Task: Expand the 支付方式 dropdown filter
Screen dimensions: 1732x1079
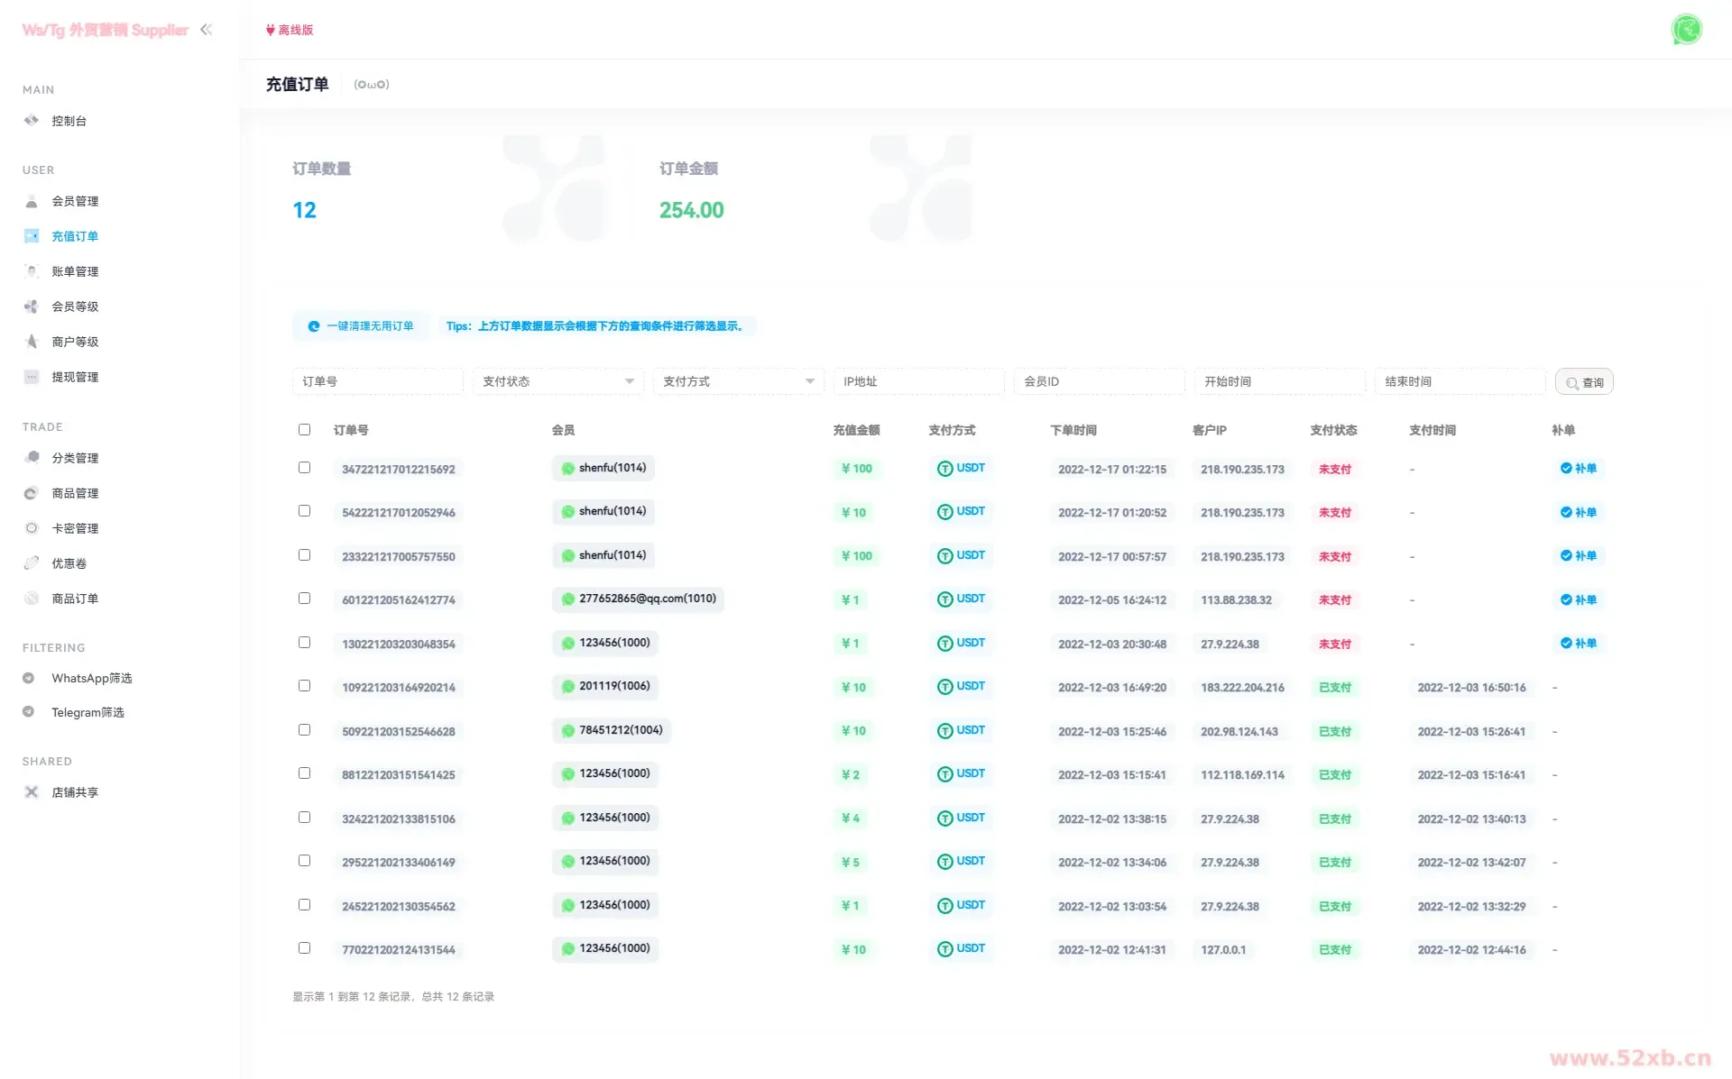Action: coord(738,381)
